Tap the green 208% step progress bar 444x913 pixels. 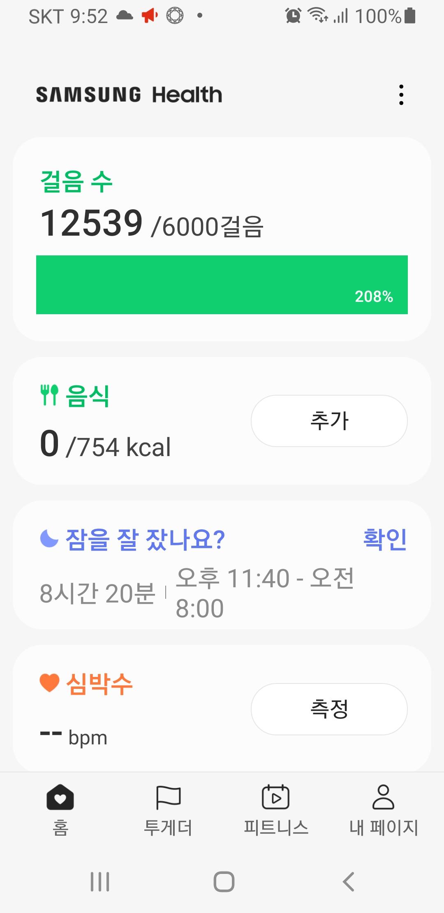222,285
